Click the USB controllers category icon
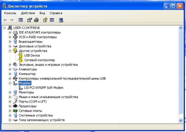The height and width of the screenshot is (132, 186). [15, 78]
